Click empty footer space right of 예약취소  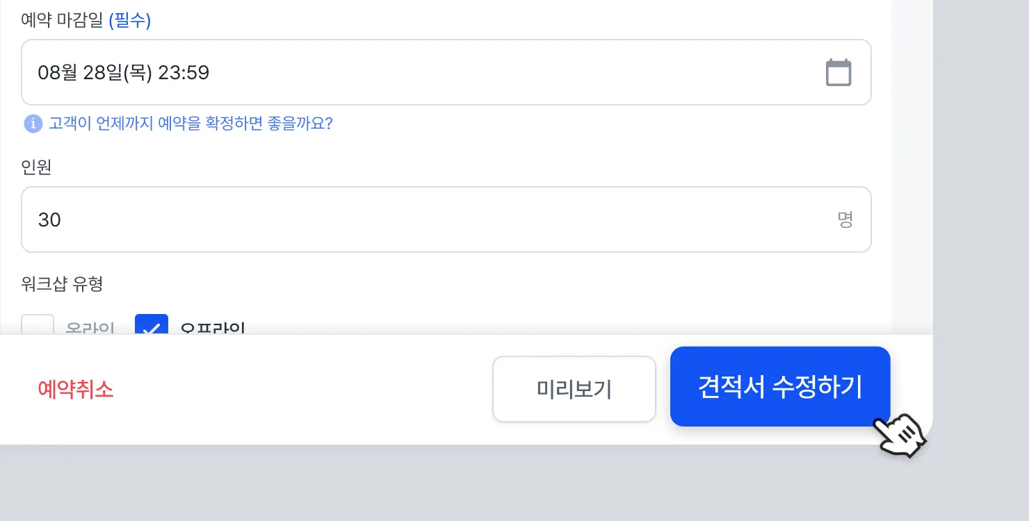coord(299,389)
